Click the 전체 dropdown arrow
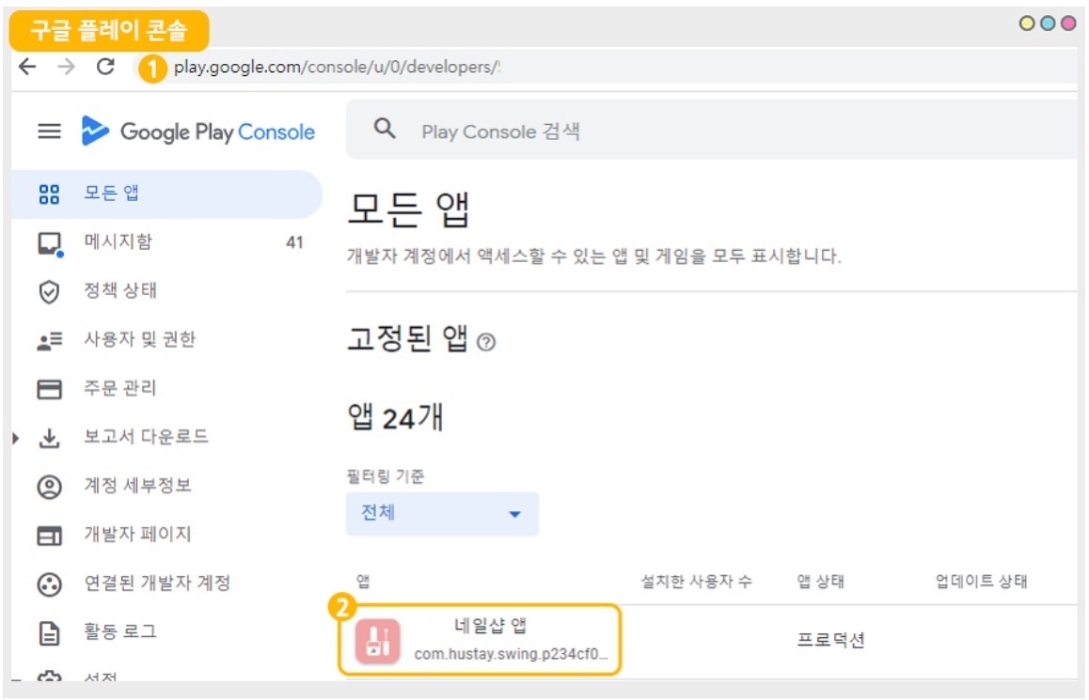The image size is (1089, 700). click(x=514, y=514)
